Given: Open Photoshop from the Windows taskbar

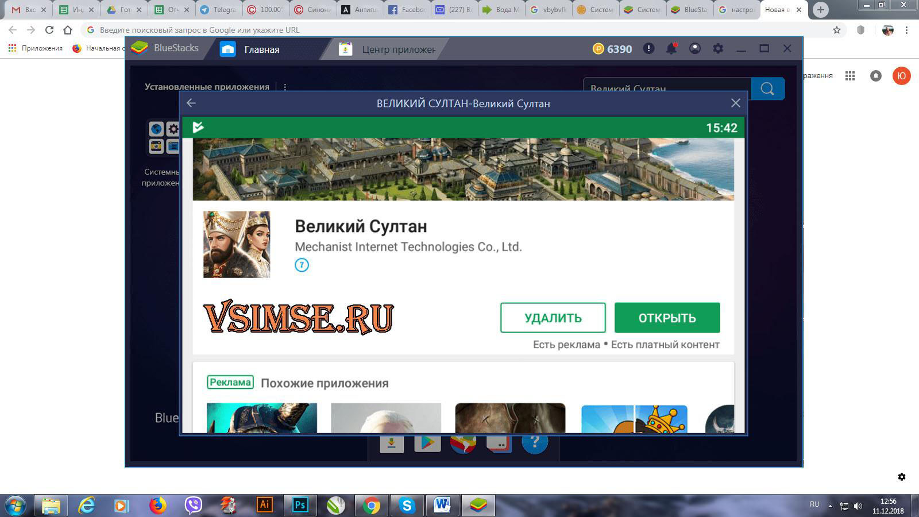Looking at the screenshot, I should pos(300,506).
